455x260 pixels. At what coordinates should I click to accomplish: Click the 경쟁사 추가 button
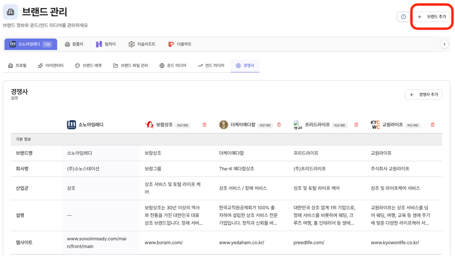click(x=423, y=95)
